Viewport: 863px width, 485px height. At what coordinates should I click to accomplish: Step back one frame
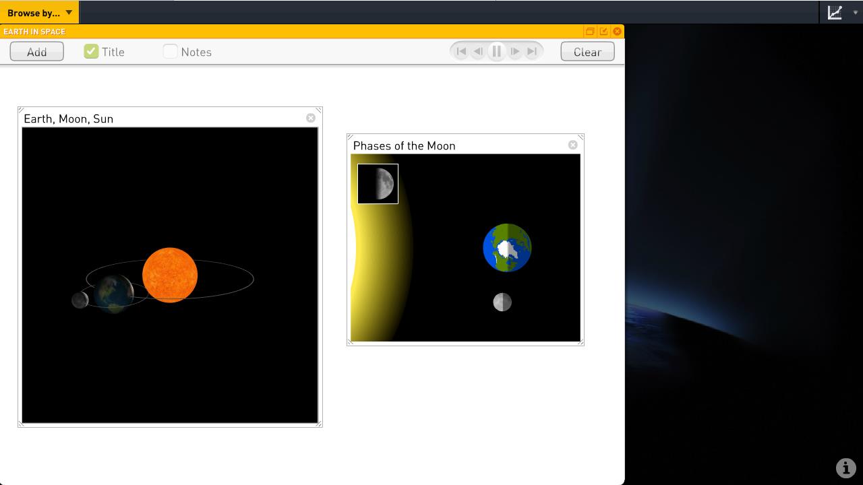pyautogui.click(x=478, y=51)
